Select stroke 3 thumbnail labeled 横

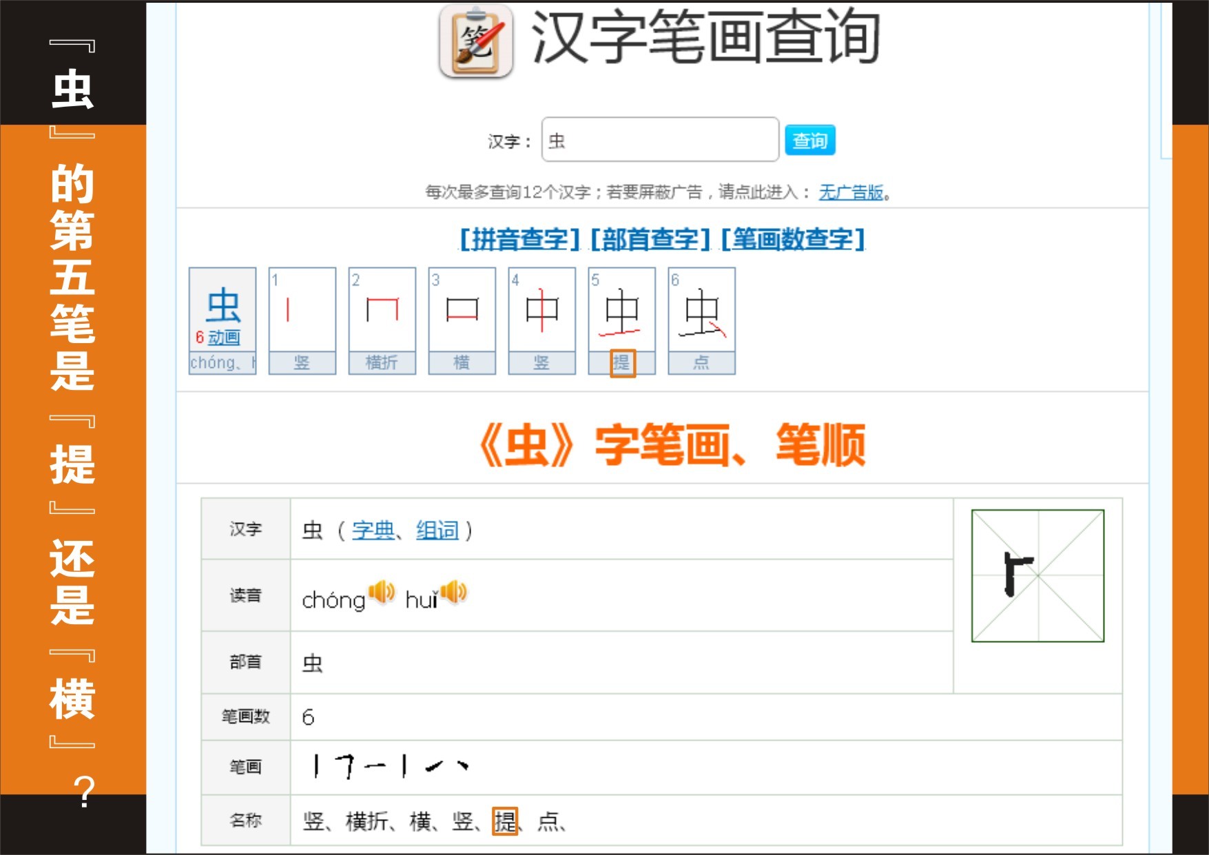tap(462, 320)
